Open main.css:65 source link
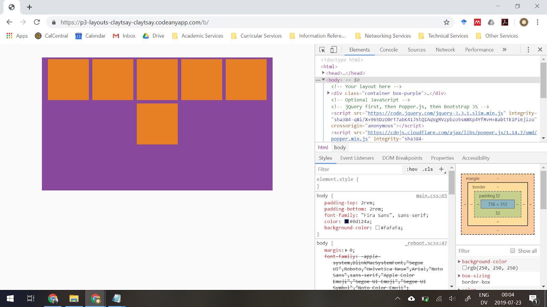The height and width of the screenshot is (307, 547). [431, 196]
